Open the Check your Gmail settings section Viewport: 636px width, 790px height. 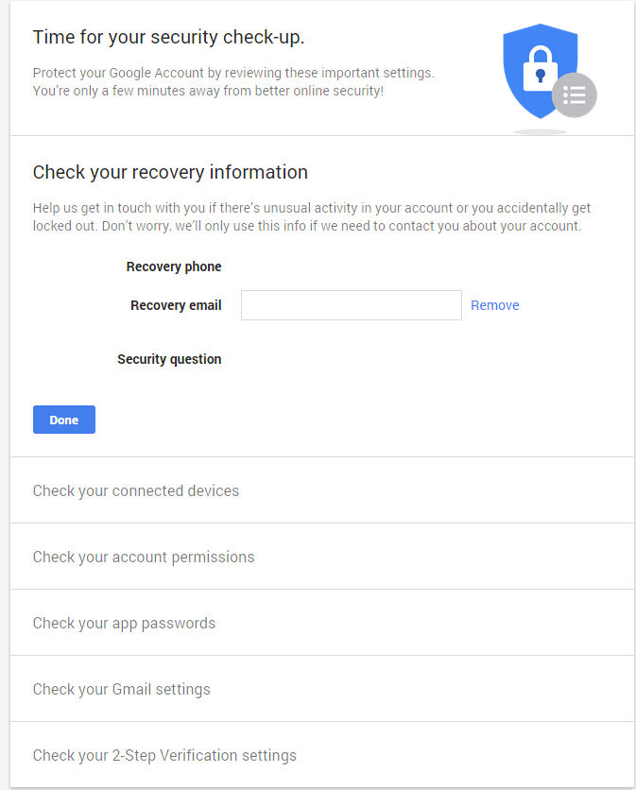(x=322, y=689)
